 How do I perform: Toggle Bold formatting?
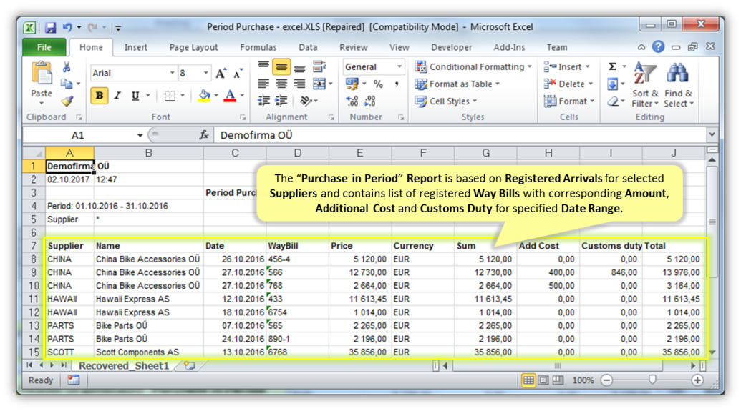tap(100, 96)
